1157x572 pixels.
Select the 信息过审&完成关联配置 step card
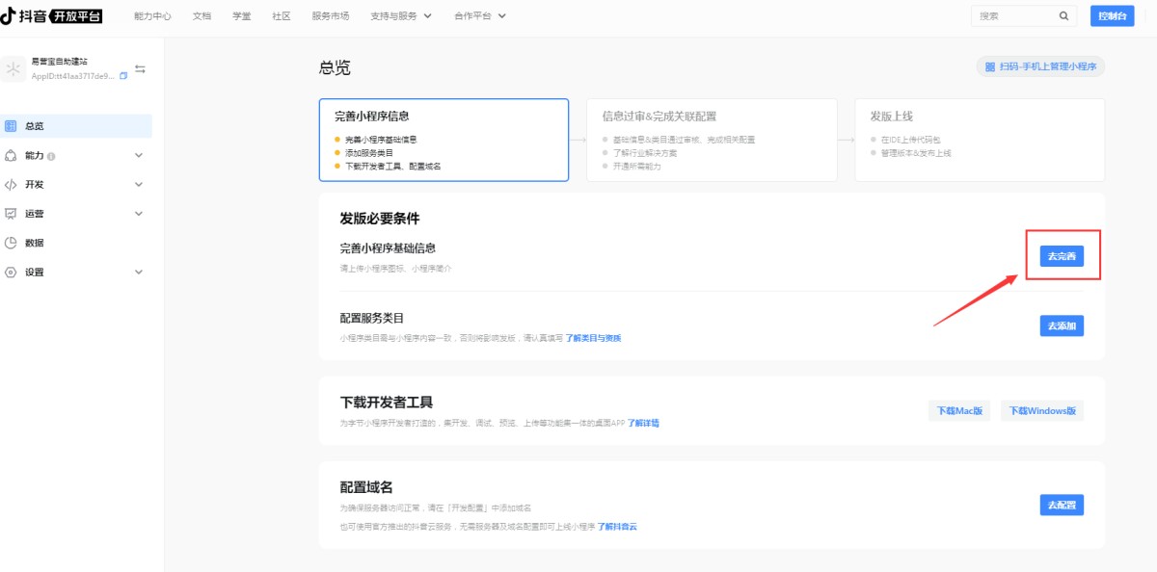712,140
